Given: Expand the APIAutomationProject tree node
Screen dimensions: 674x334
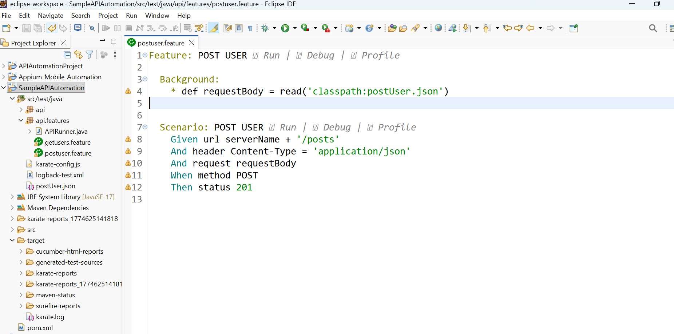Looking at the screenshot, I should (x=4, y=66).
